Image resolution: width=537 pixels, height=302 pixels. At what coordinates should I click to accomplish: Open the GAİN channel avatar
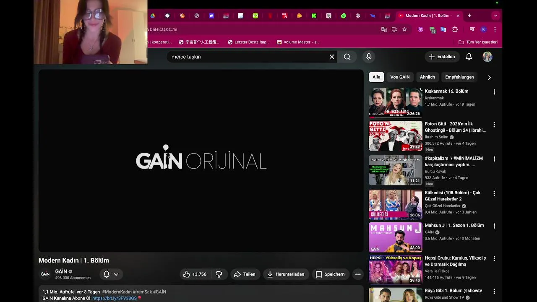click(x=45, y=274)
